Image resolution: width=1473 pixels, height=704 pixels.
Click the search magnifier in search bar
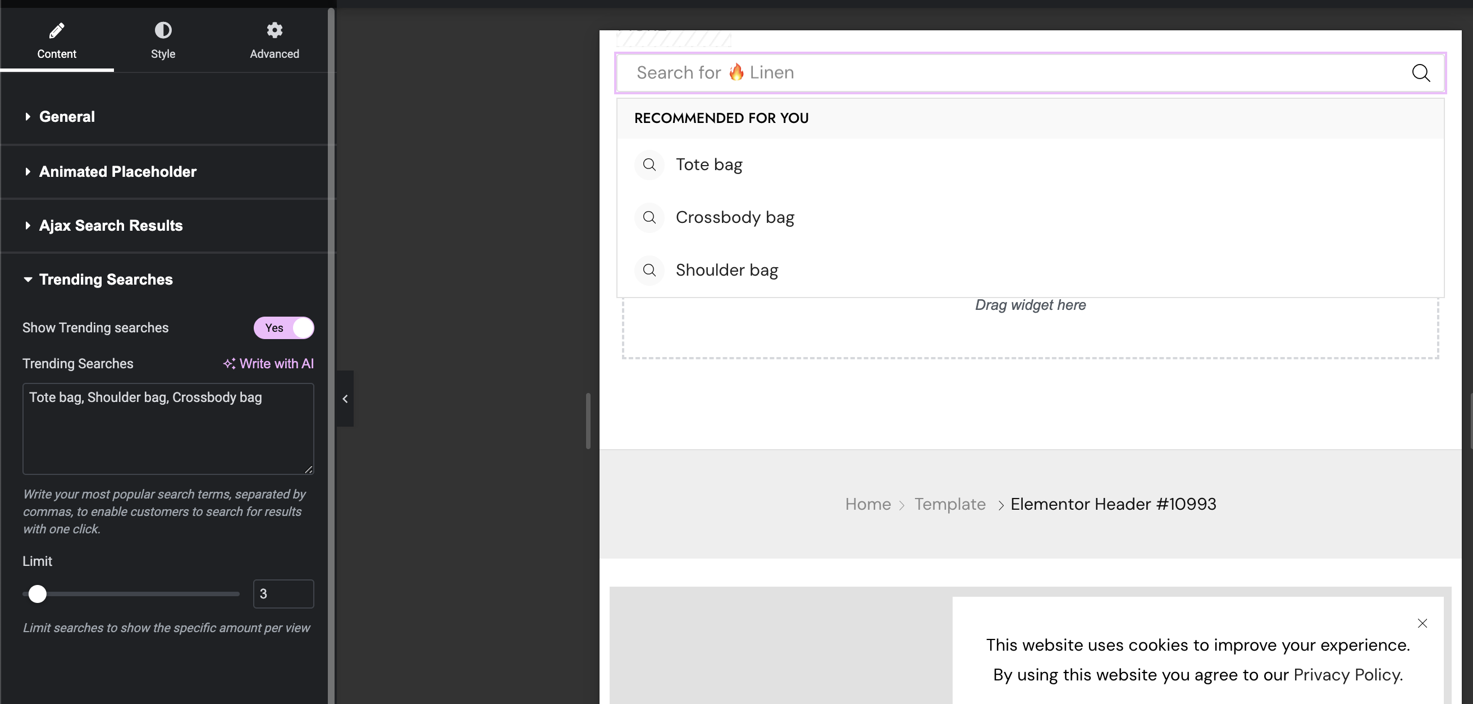1420,72
